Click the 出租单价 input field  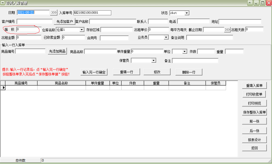pyautogui.click(x=159, y=30)
